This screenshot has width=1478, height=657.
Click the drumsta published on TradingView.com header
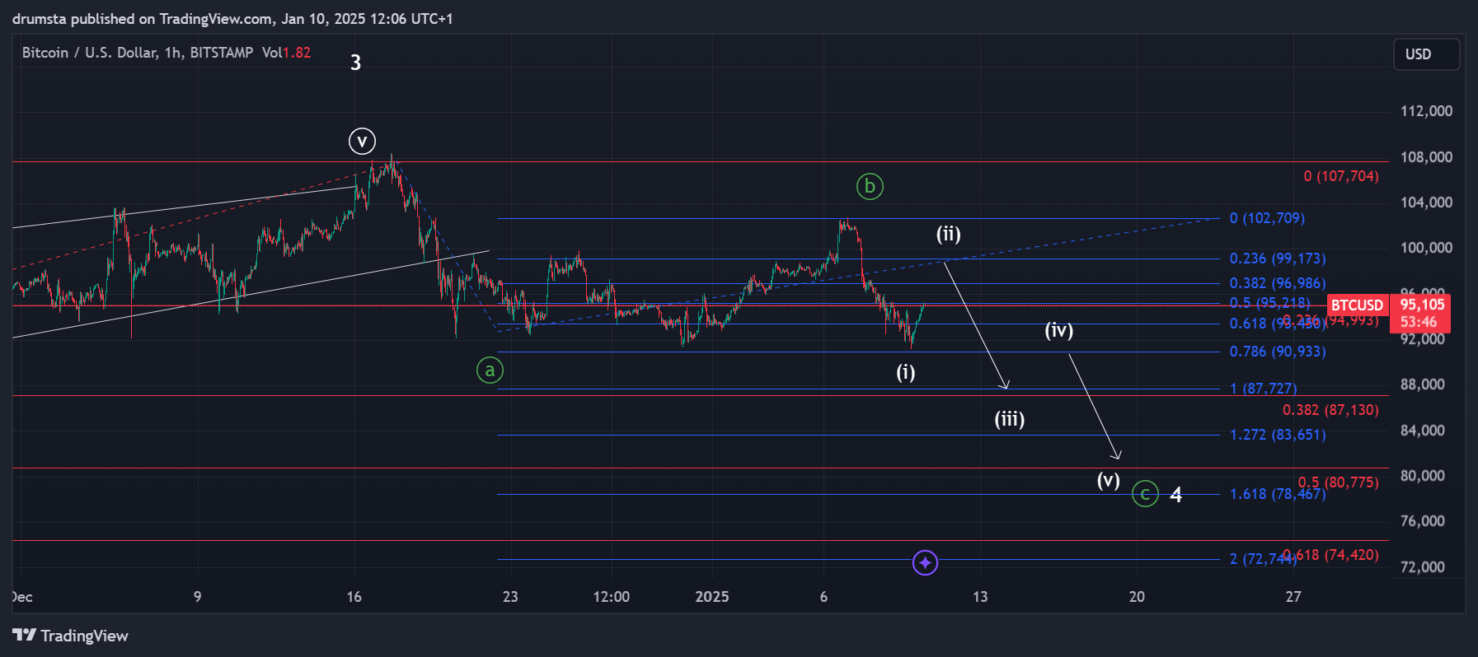click(232, 19)
